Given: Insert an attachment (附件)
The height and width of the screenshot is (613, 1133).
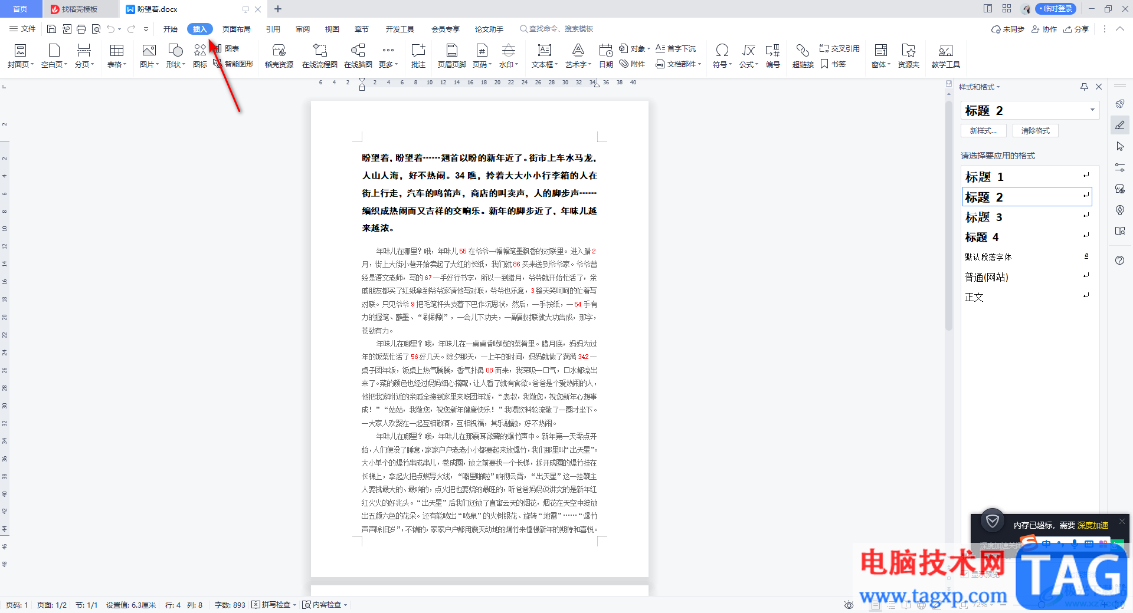Looking at the screenshot, I should (632, 64).
